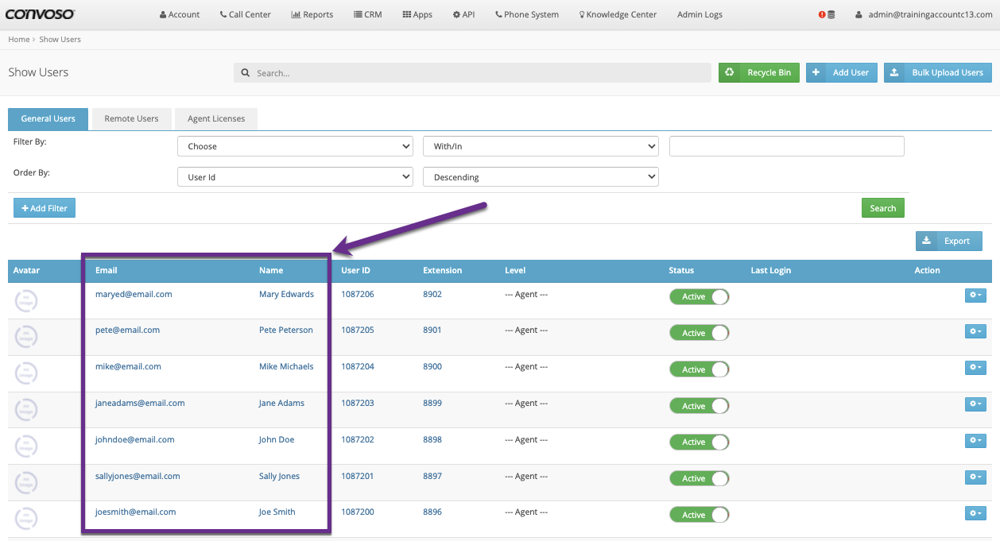1000x541 pixels.
Task: Toggle Active status for Mike Michaels
Action: [700, 369]
